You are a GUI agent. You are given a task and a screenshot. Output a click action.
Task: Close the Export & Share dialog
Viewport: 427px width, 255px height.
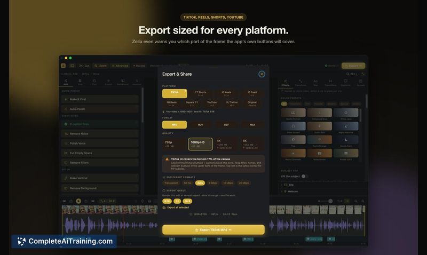pos(262,74)
